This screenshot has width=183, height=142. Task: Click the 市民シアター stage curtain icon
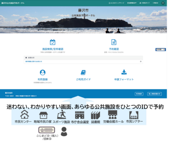coord(134,115)
